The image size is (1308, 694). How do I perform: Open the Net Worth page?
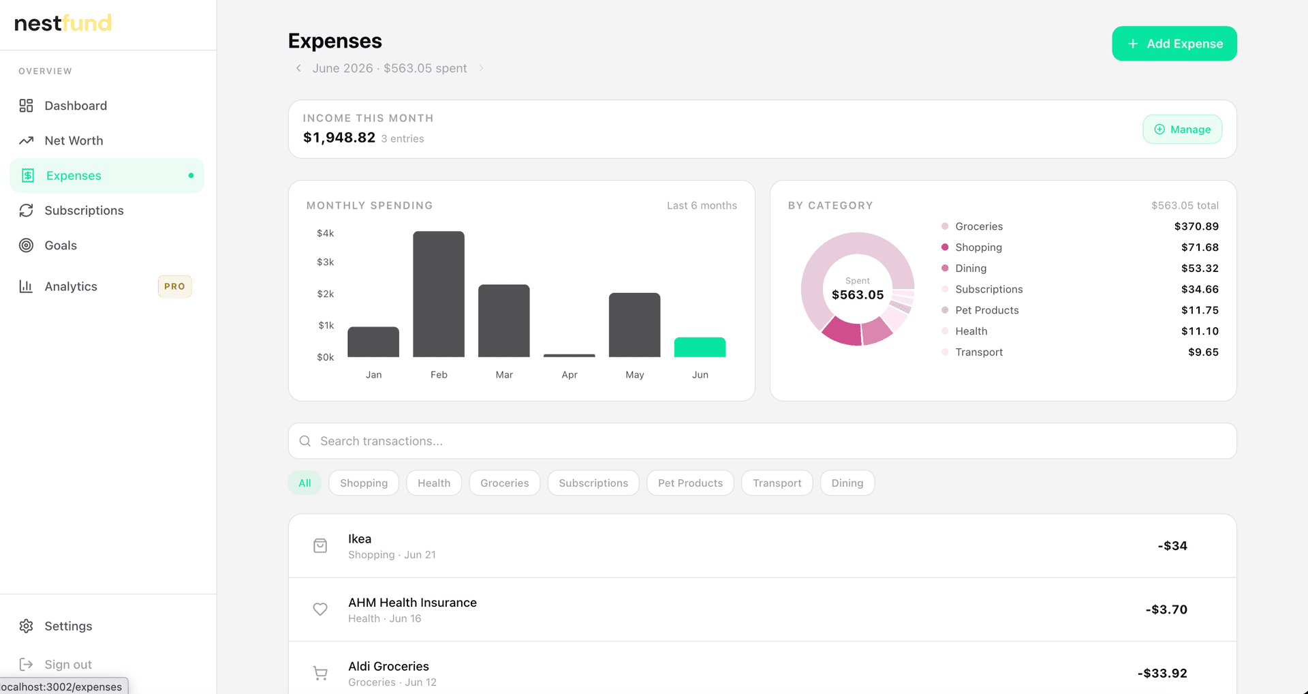tap(107, 140)
